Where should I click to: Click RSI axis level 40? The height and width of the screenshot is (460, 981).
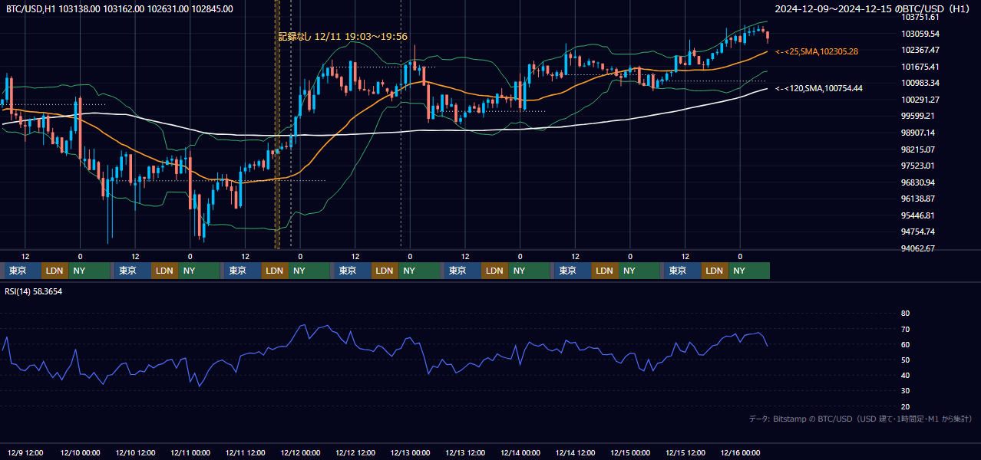coord(906,376)
